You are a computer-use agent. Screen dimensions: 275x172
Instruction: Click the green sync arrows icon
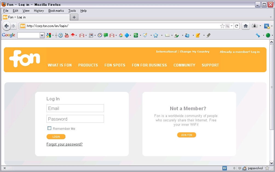click(136, 36)
